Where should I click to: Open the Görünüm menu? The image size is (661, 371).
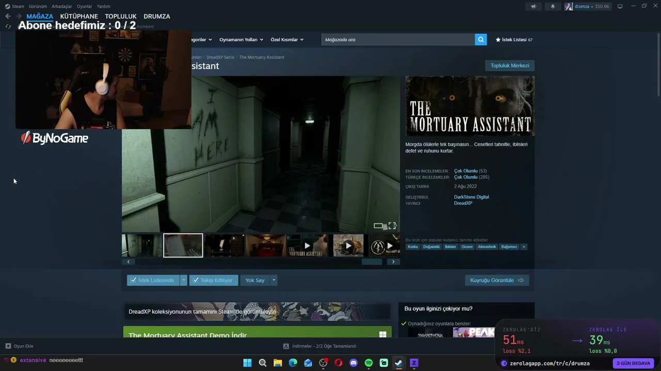click(38, 7)
